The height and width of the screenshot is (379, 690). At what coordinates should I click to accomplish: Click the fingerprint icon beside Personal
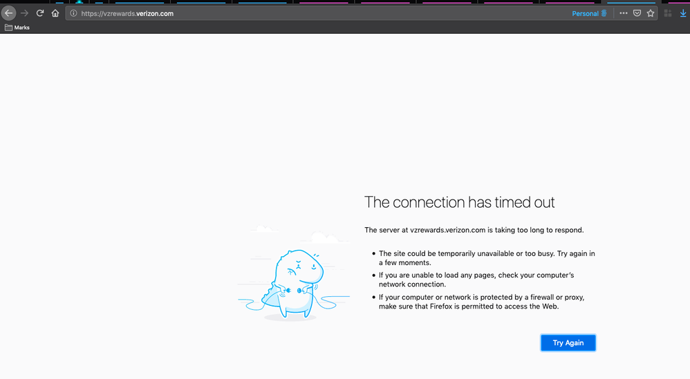click(604, 13)
